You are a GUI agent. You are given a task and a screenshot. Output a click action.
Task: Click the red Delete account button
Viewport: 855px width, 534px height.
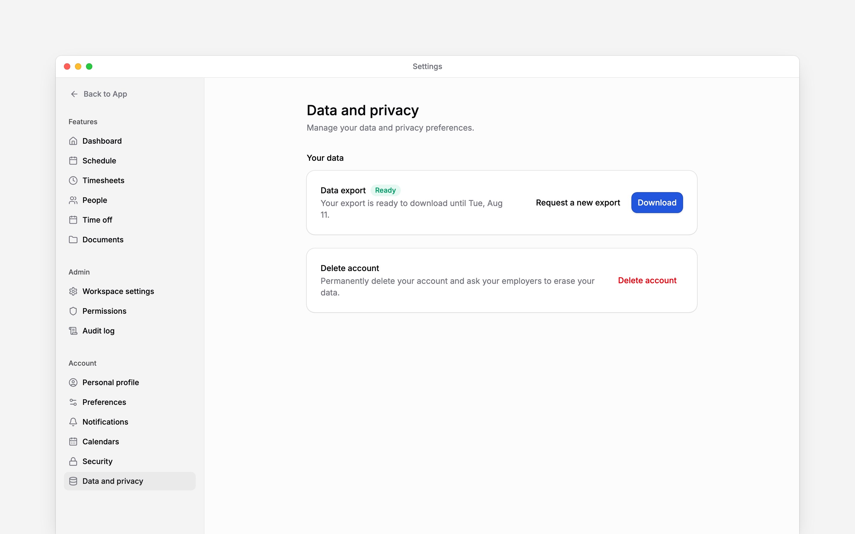[647, 280]
